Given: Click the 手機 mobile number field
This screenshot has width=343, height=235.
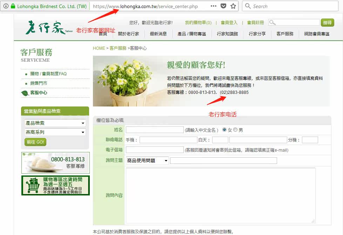Looking at the screenshot, I should [168, 140].
